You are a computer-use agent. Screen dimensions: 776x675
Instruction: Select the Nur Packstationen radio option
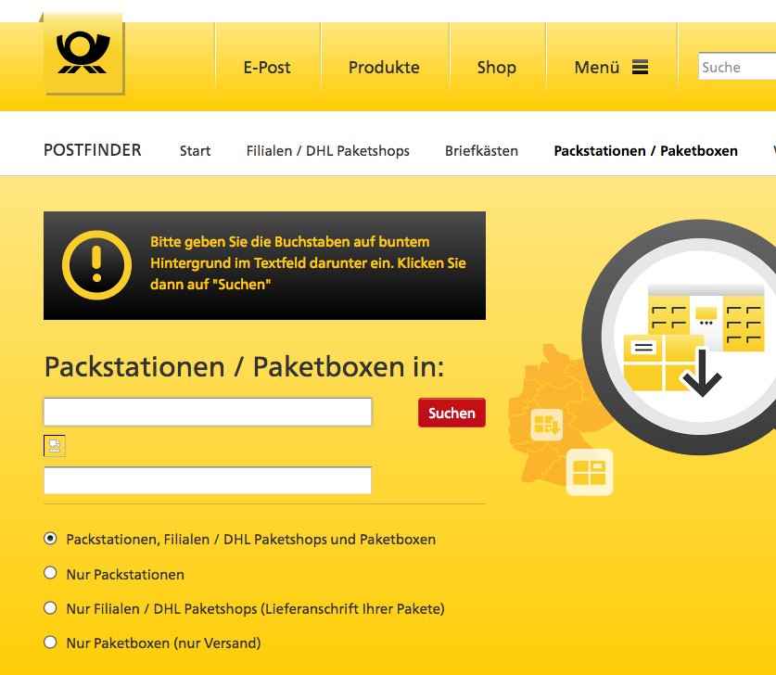[50, 573]
